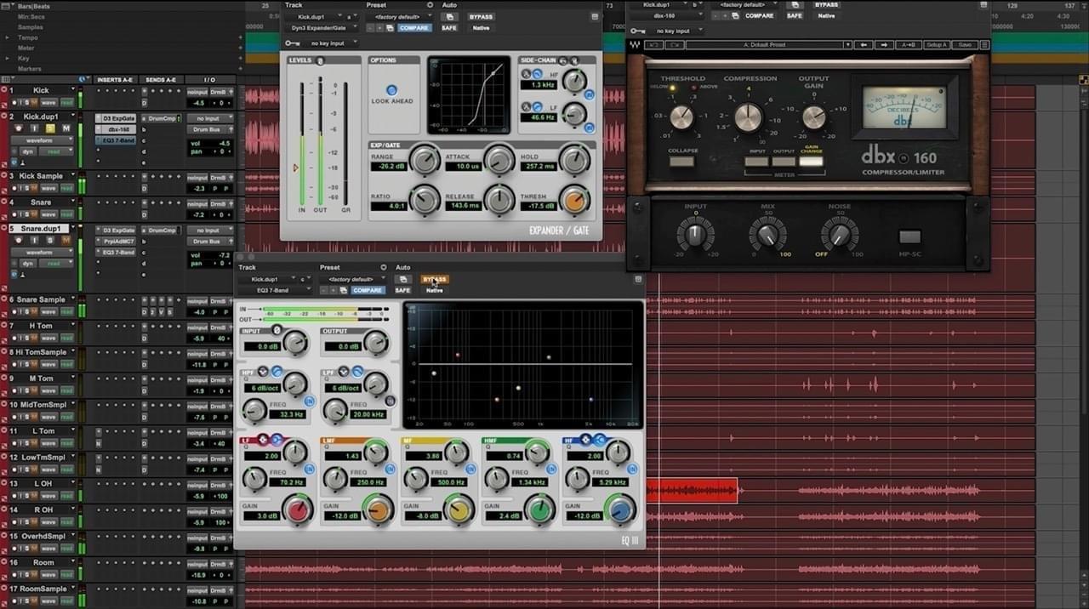The image size is (1089, 609).
Task: Click the Waves logo on the dbx-160 toolbar
Action: pos(634,44)
